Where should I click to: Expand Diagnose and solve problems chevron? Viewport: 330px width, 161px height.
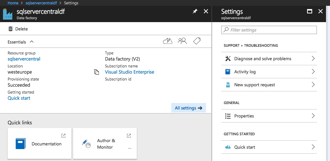pyautogui.click(x=313, y=59)
